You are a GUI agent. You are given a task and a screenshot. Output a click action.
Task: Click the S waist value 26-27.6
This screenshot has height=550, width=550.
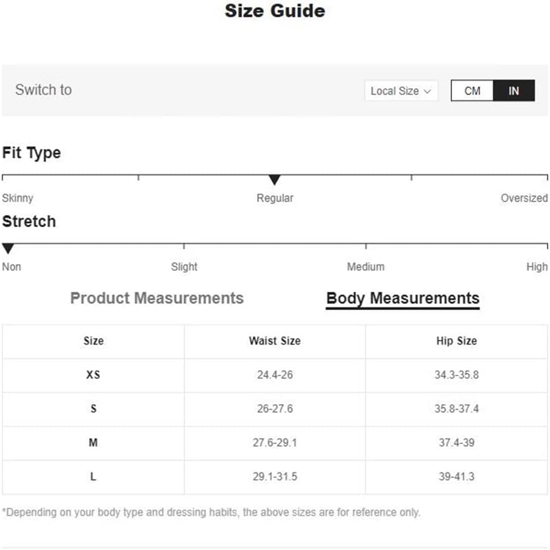(x=275, y=409)
